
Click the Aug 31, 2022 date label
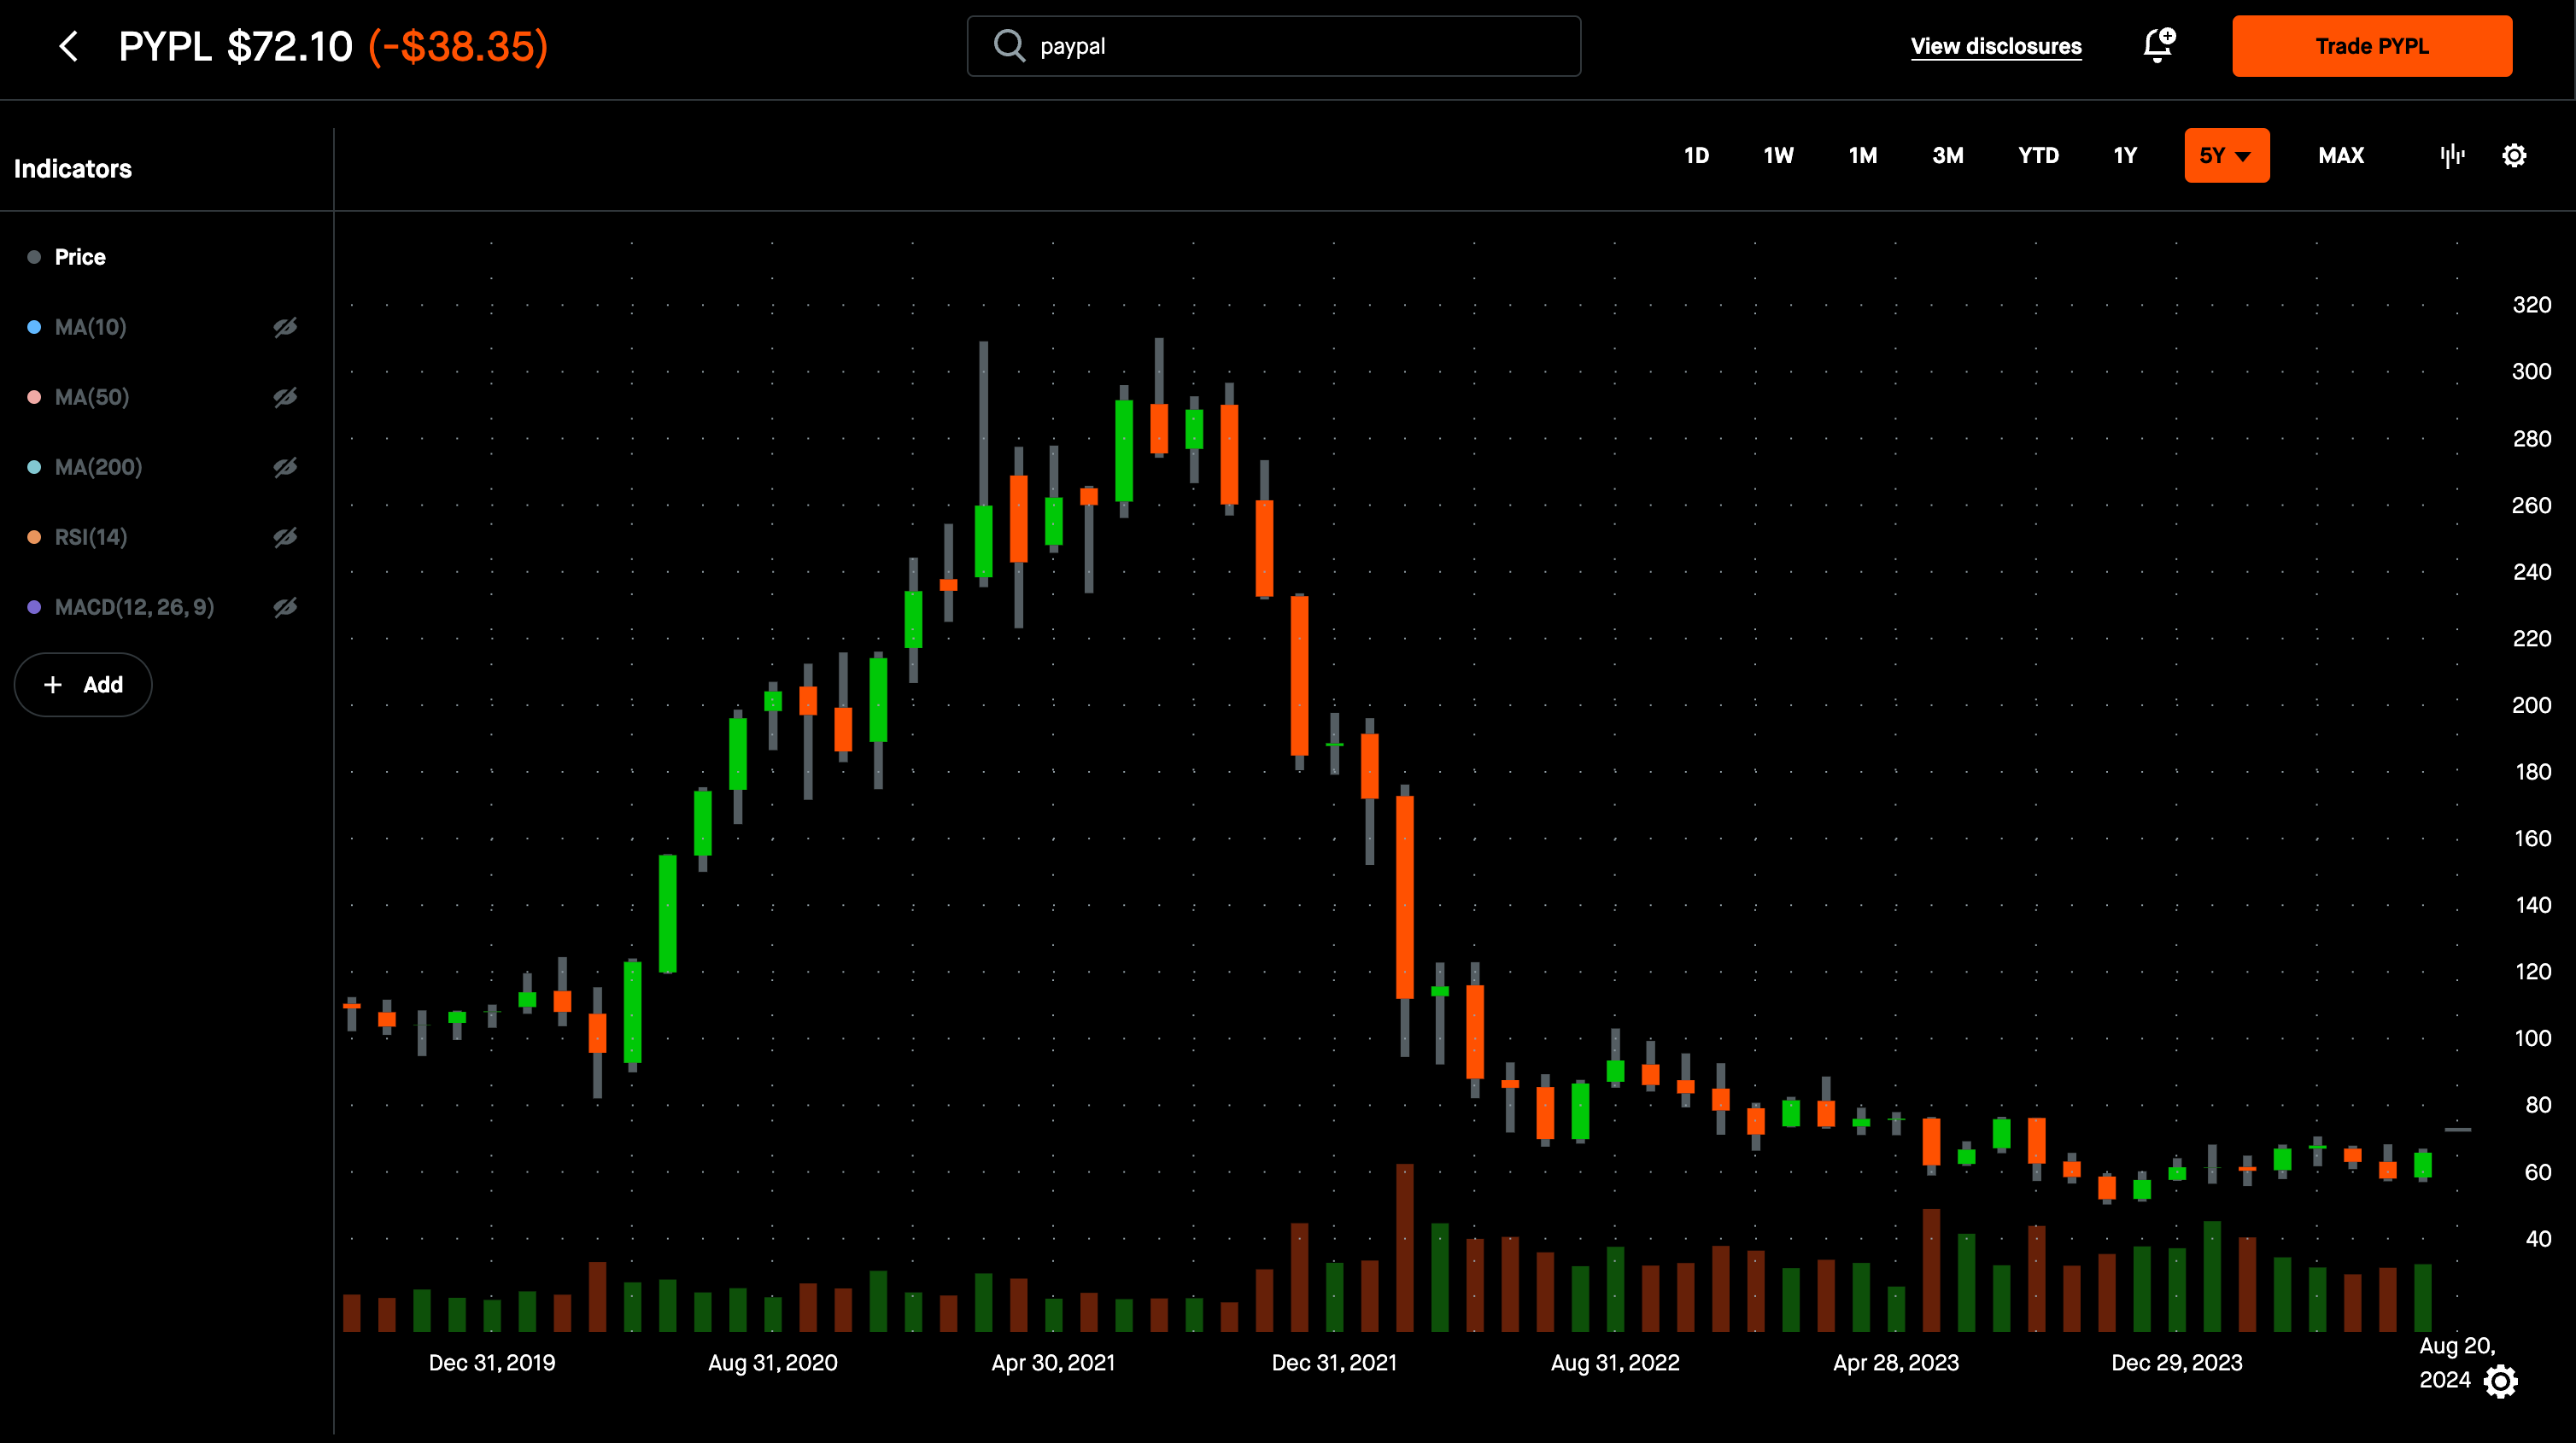tap(1615, 1362)
